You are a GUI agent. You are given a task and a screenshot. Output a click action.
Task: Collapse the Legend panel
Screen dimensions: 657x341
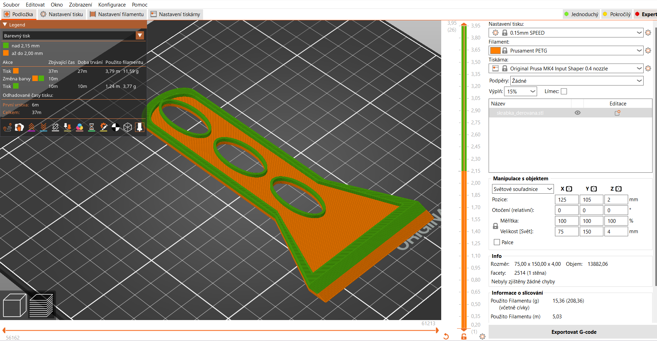click(x=5, y=25)
